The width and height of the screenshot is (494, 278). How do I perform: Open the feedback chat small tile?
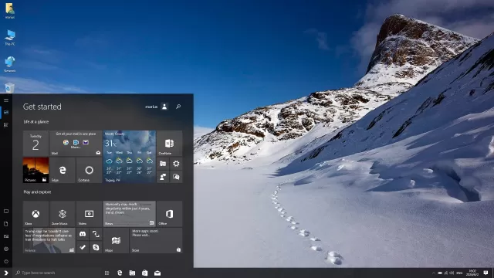point(176,177)
